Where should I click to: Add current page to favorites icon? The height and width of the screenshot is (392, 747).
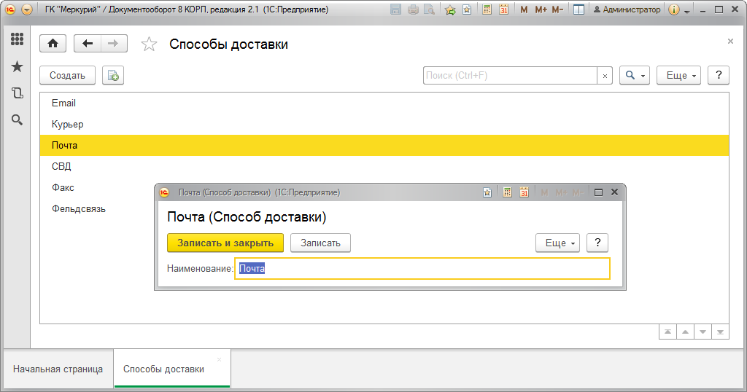point(449,9)
